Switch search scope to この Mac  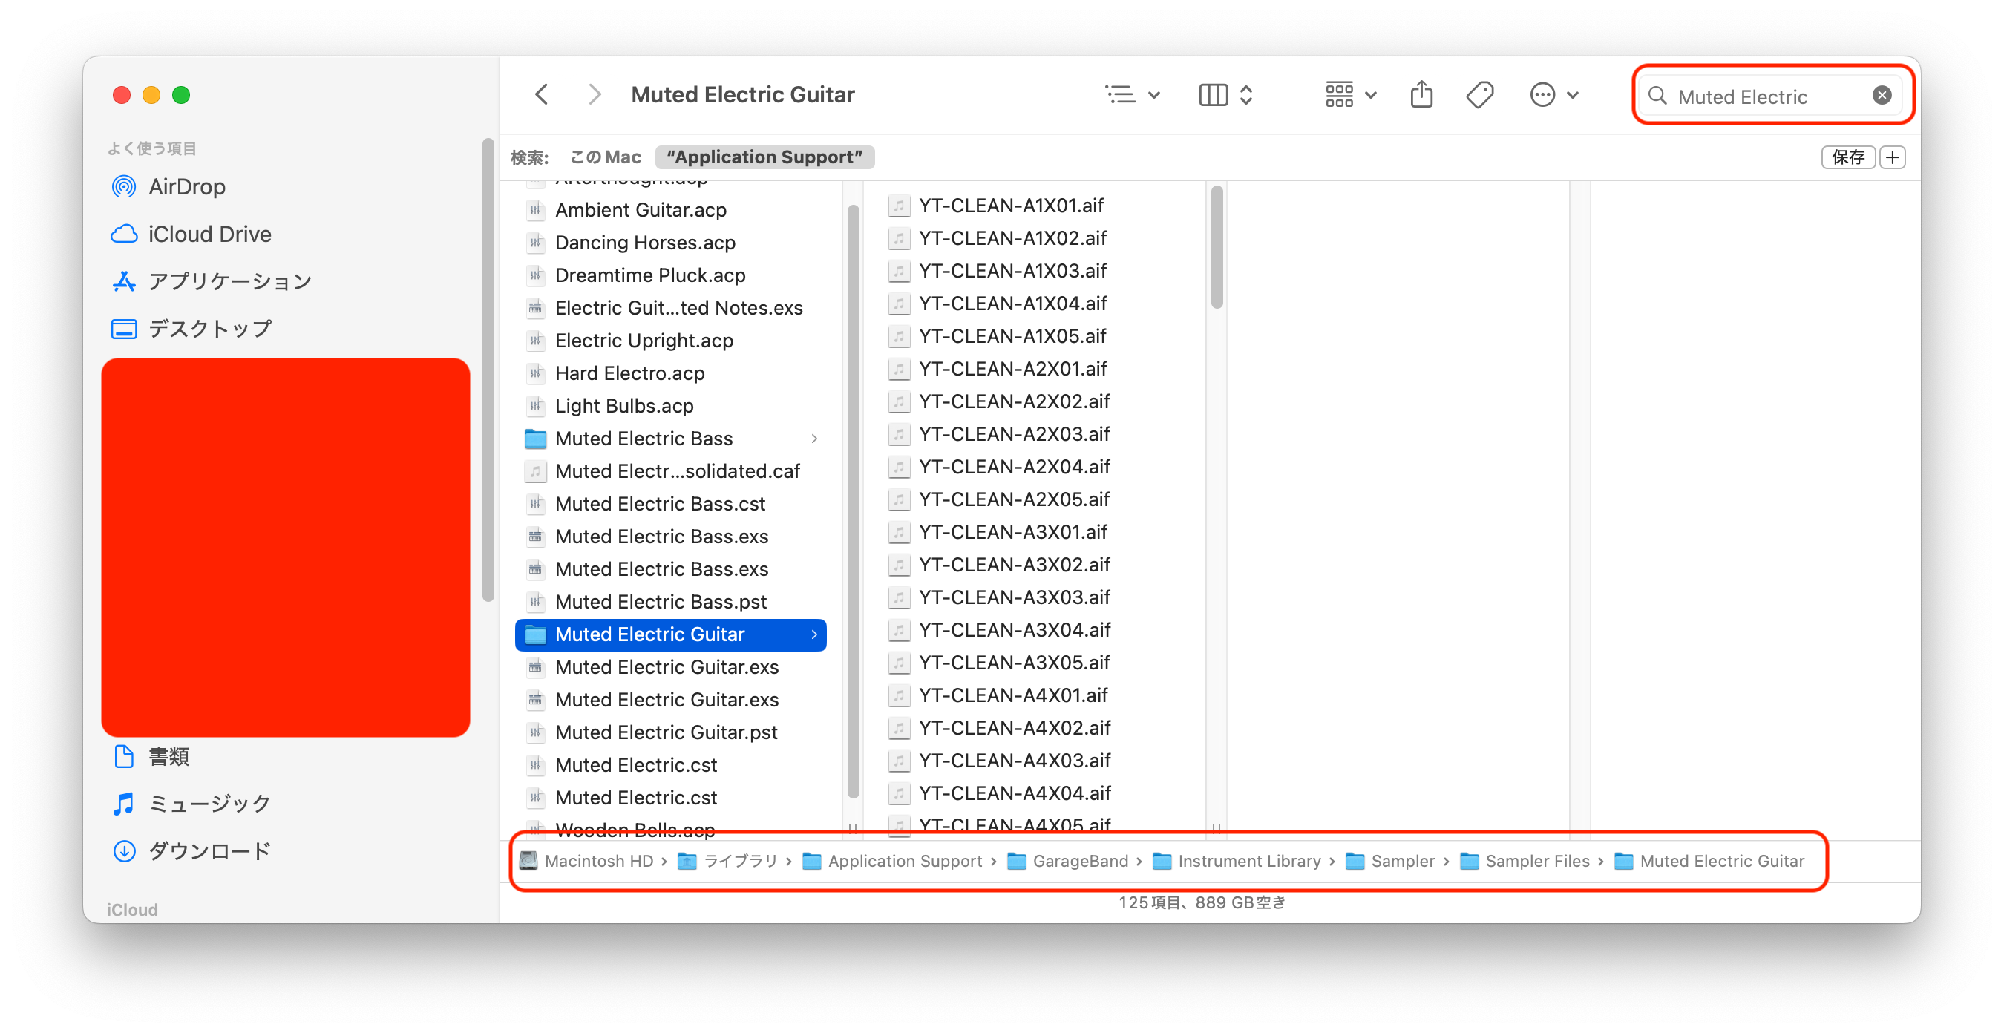pyautogui.click(x=605, y=157)
